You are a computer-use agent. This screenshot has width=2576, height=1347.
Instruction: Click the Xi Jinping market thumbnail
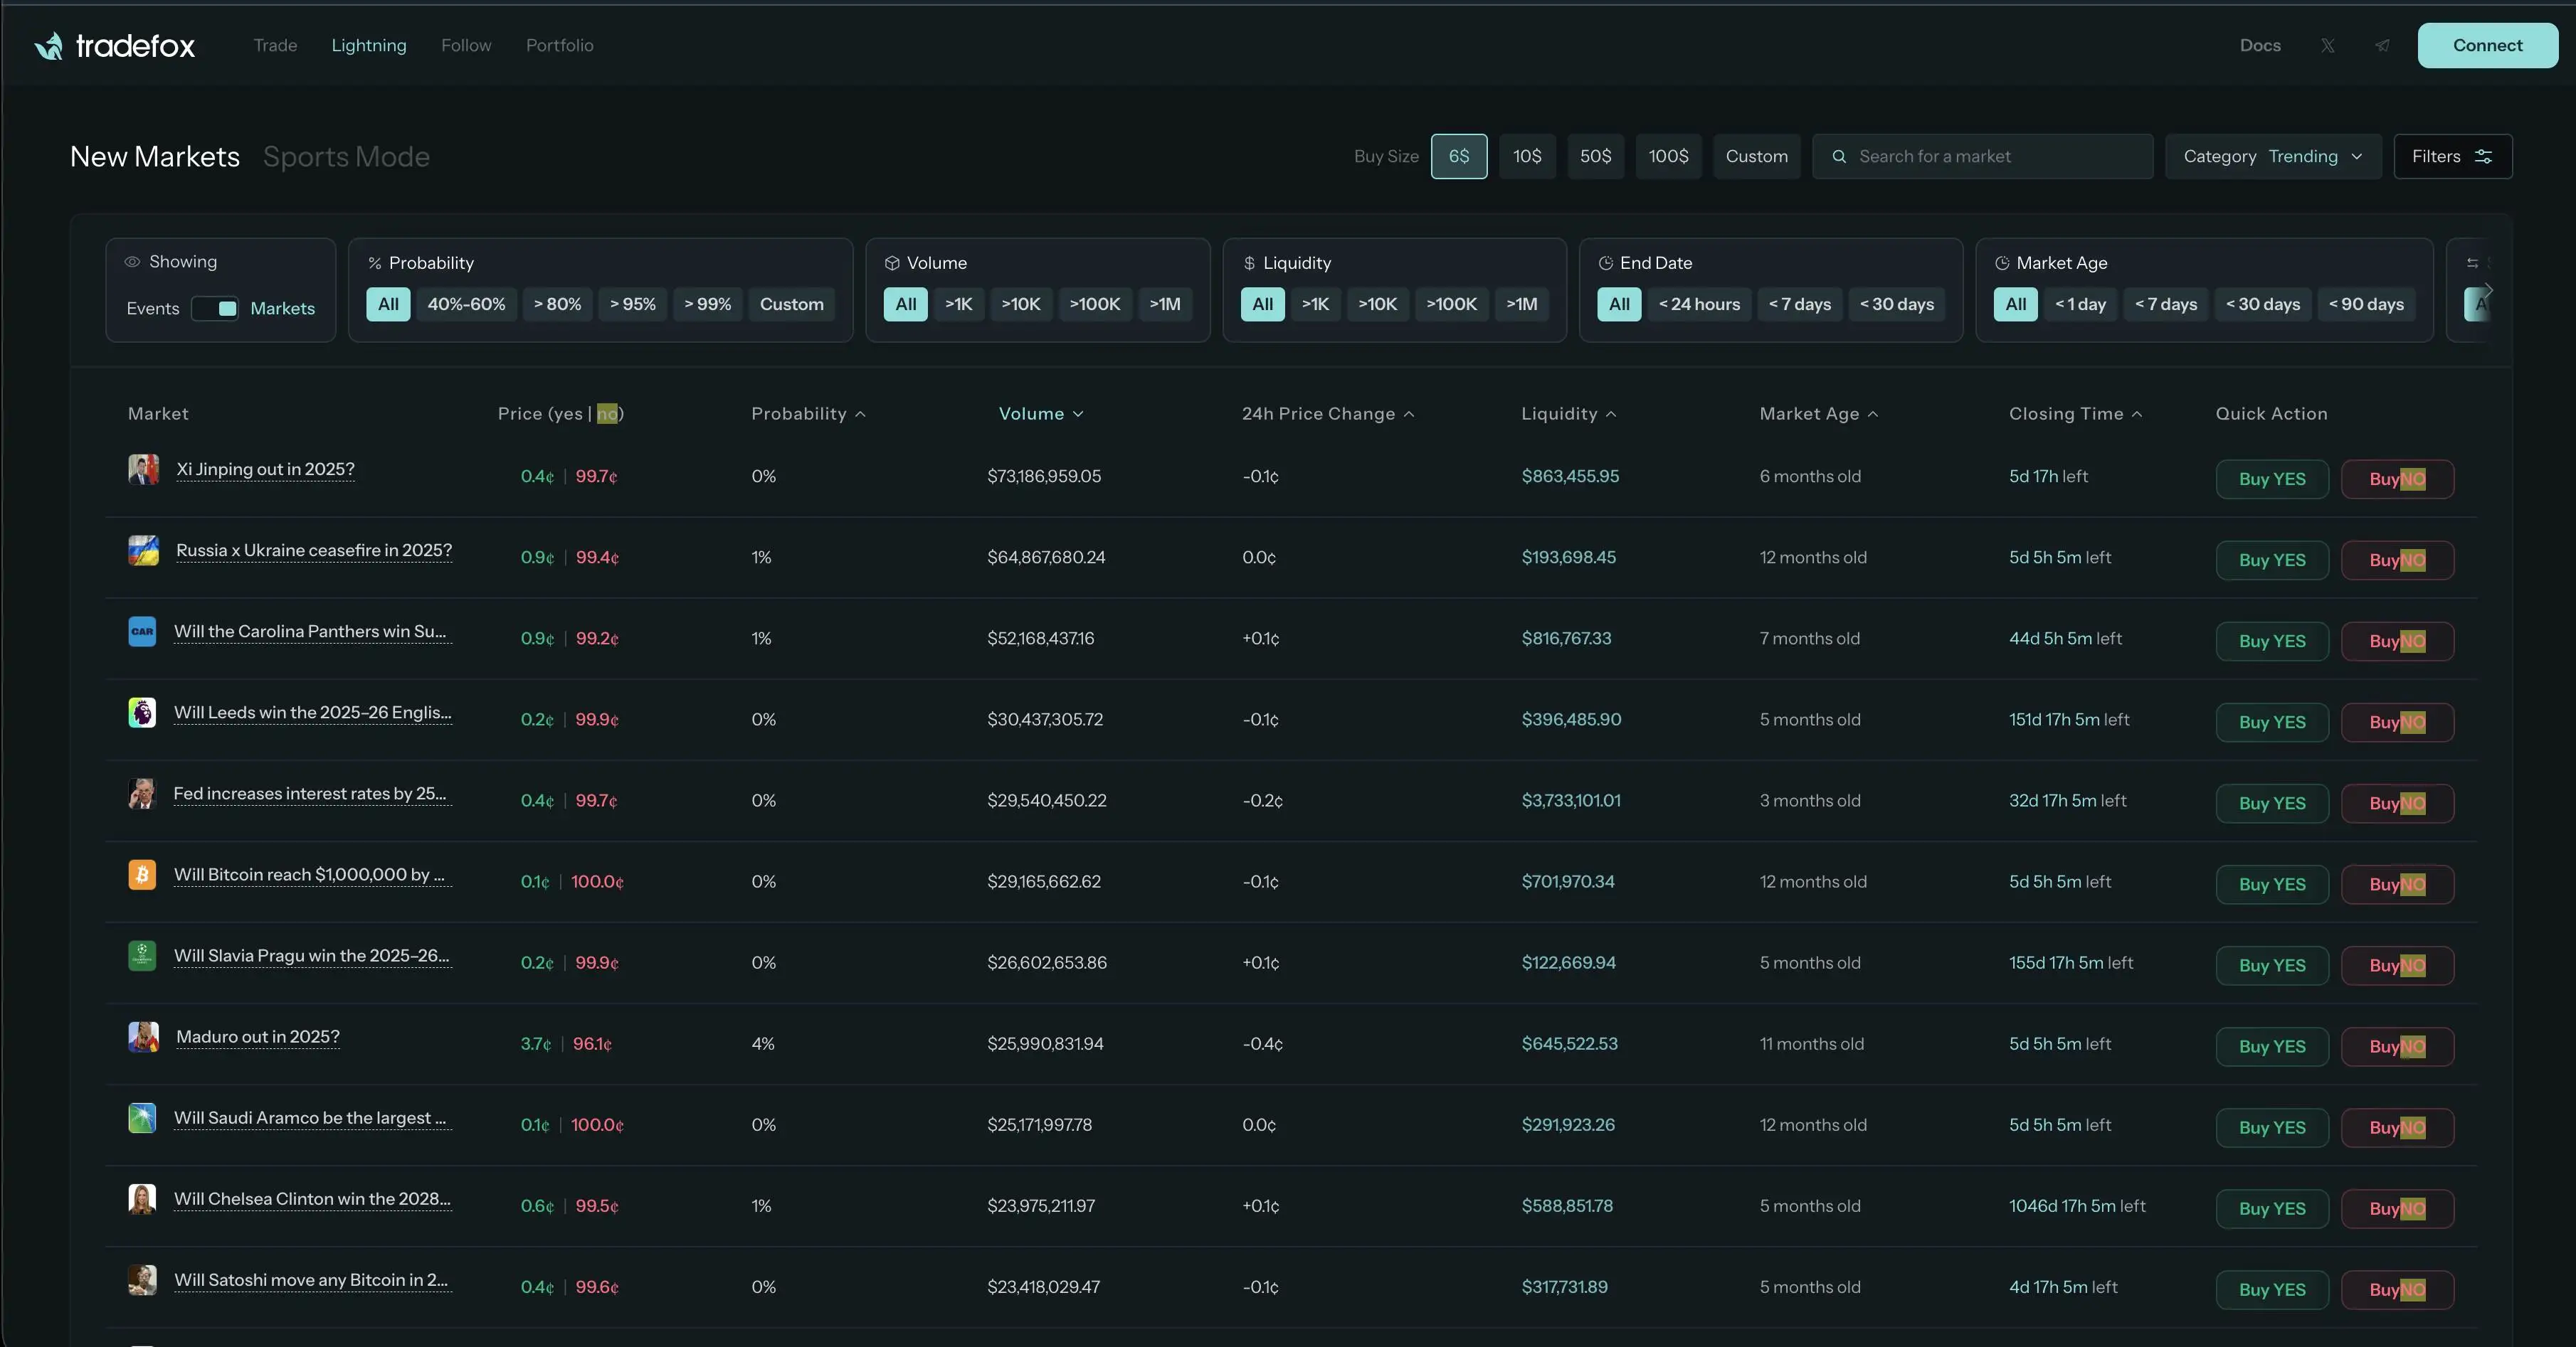143,469
